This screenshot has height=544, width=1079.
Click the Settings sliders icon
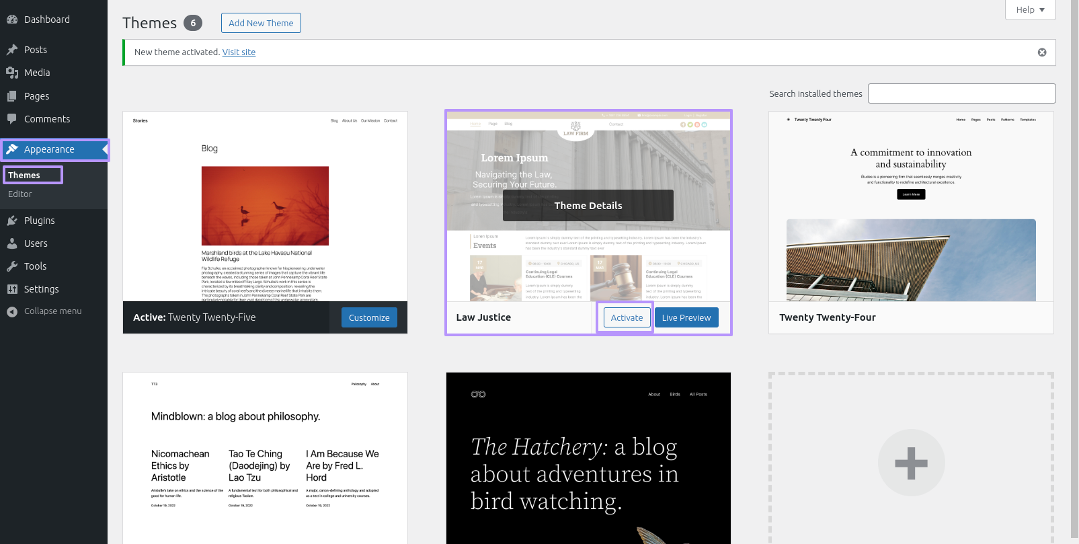(12, 289)
